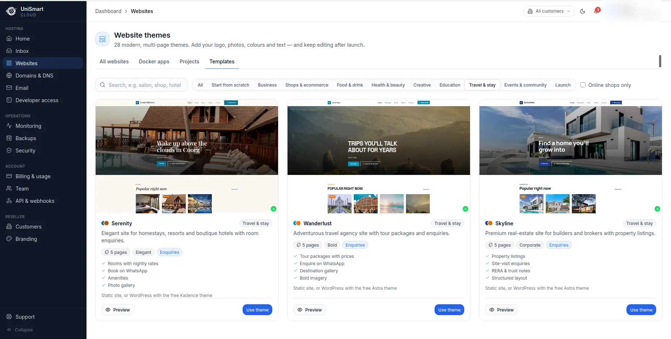Select the Food & drink category filter
671x339 pixels.
coord(350,85)
